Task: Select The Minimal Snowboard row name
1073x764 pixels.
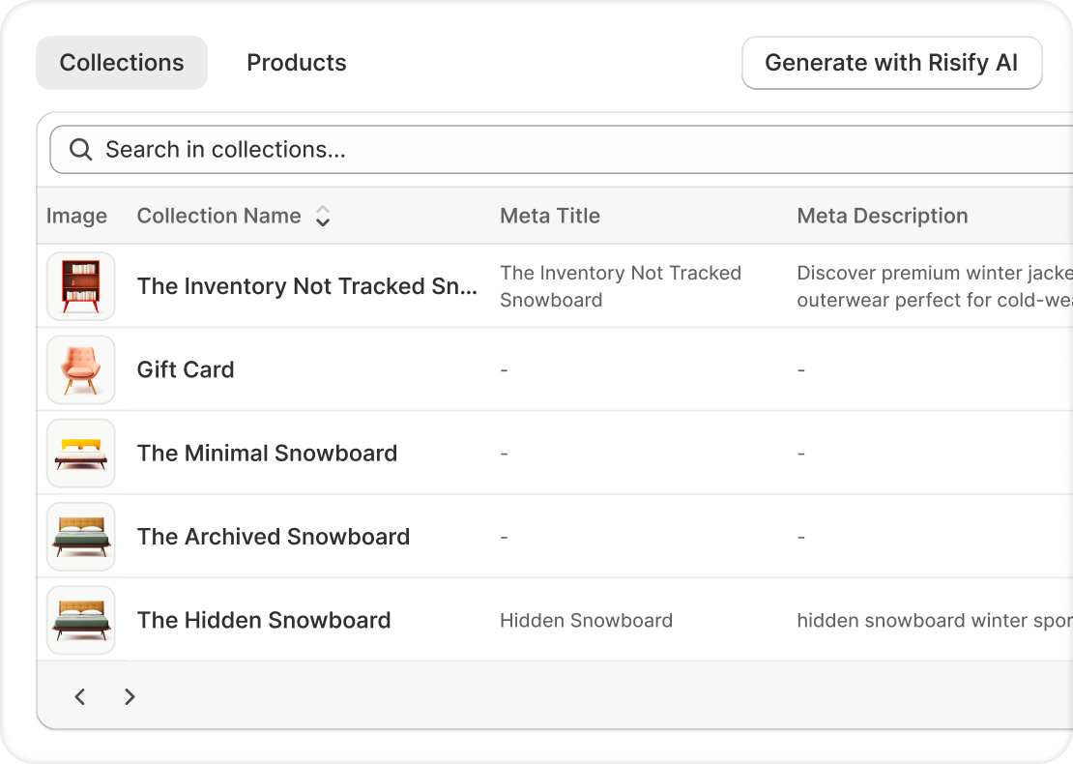Action: (267, 454)
